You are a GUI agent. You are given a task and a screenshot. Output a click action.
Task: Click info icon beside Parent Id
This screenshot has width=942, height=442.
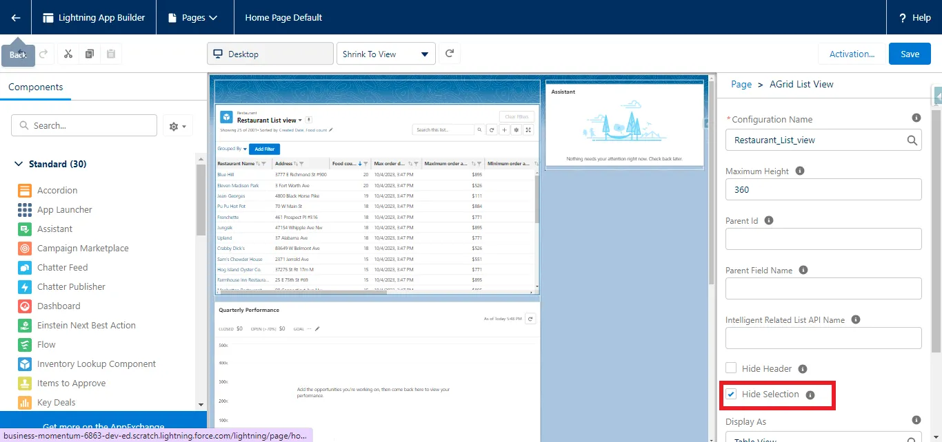(769, 220)
